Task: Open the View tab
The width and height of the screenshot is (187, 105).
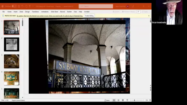Action: [75, 12]
